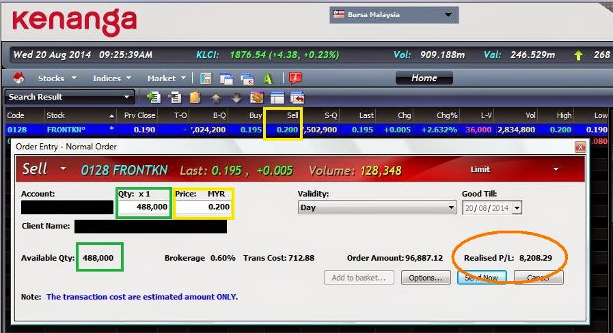Click the move down arrow icon
613x333 pixels.
(236, 98)
